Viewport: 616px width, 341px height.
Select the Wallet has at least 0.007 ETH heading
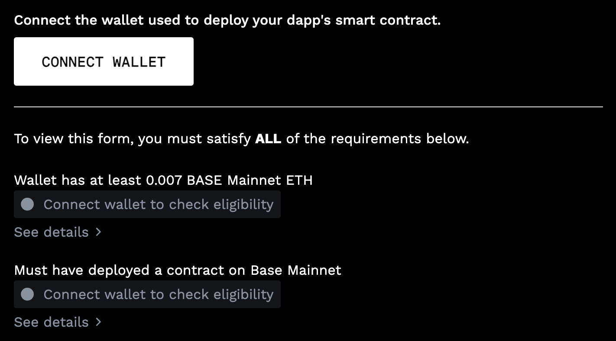[x=163, y=180]
